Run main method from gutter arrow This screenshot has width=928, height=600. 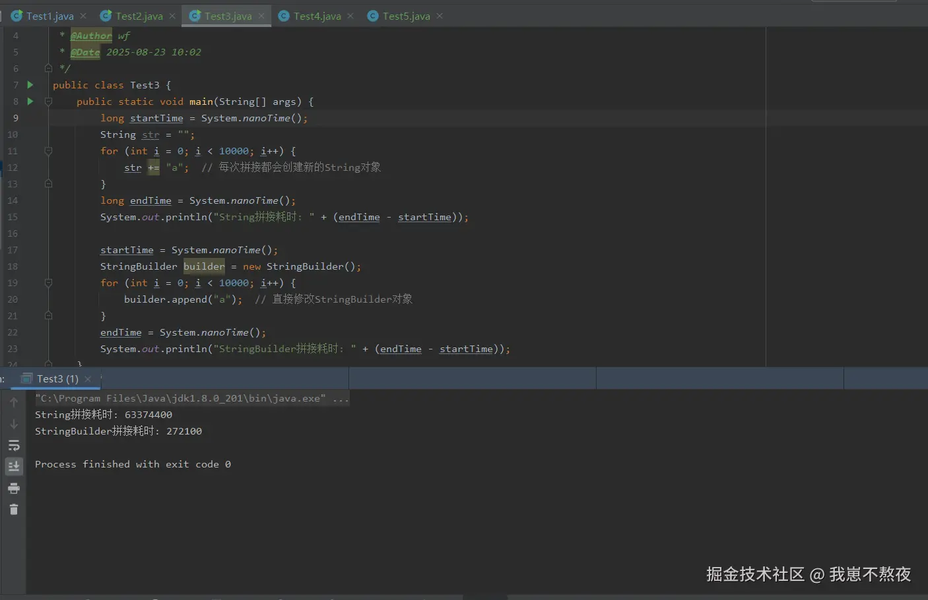point(30,101)
